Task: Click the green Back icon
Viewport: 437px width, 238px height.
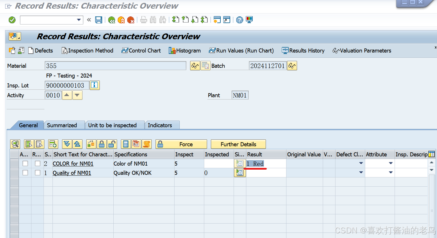Action: tap(112, 20)
